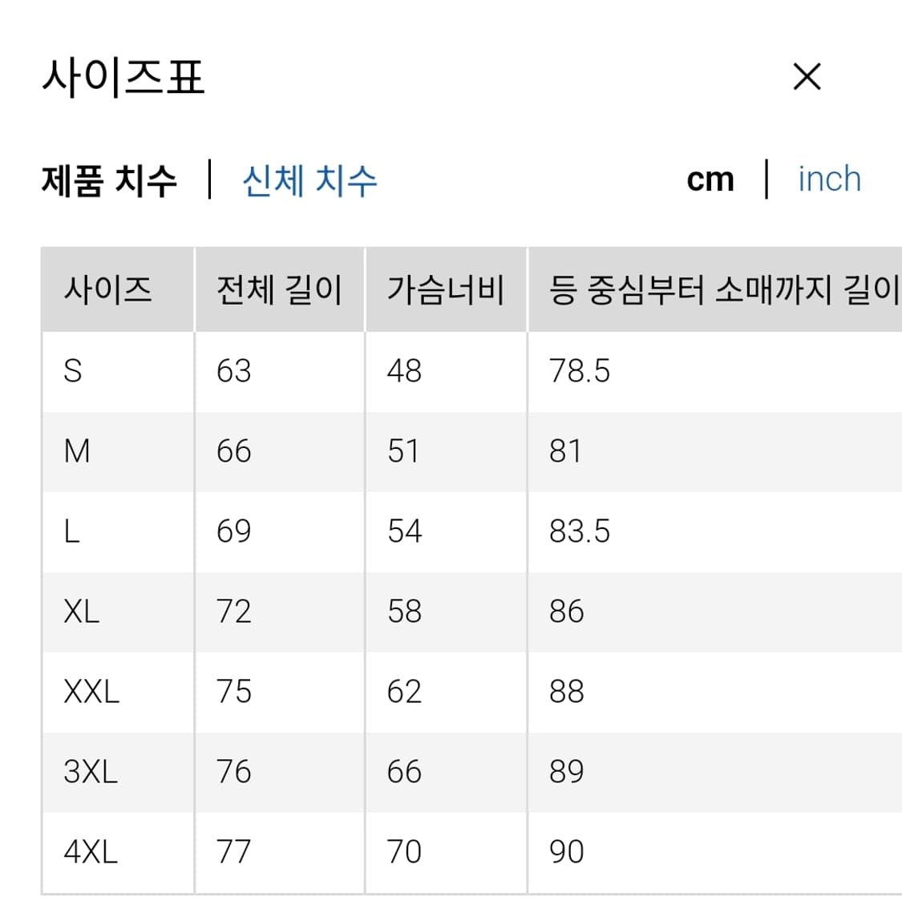Click the total length value 77 for 4XL
902x917 pixels.
tap(234, 851)
